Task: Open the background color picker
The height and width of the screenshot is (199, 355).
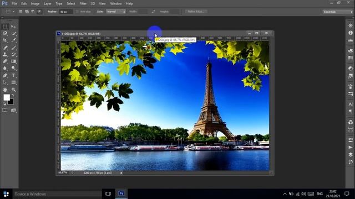Action: 11,102
